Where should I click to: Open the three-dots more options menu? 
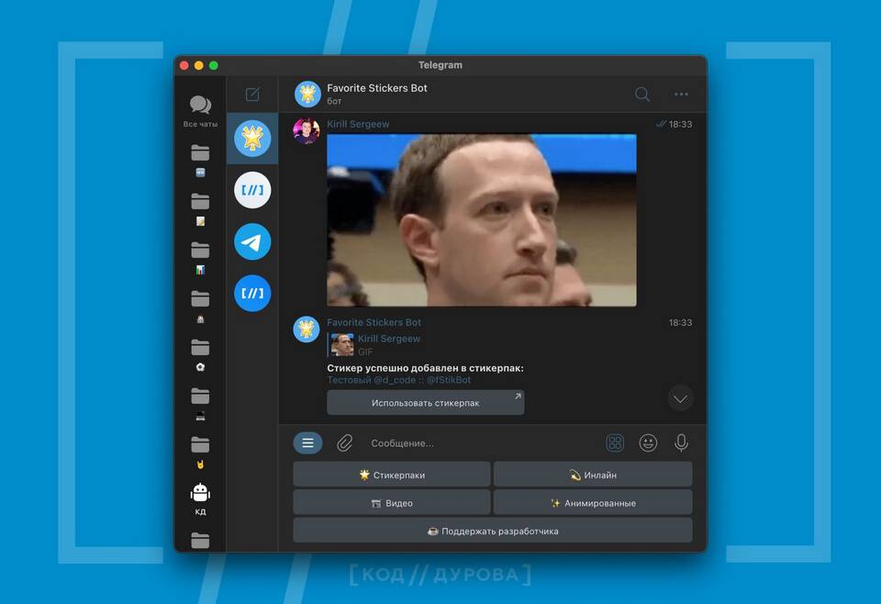(x=681, y=94)
